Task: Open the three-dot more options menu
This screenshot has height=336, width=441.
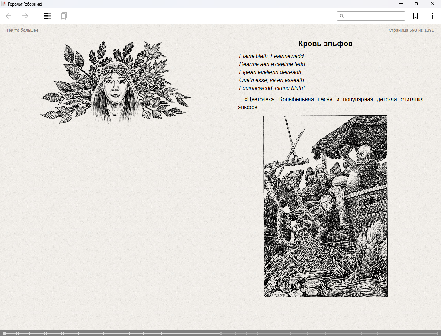Action: coord(432,16)
